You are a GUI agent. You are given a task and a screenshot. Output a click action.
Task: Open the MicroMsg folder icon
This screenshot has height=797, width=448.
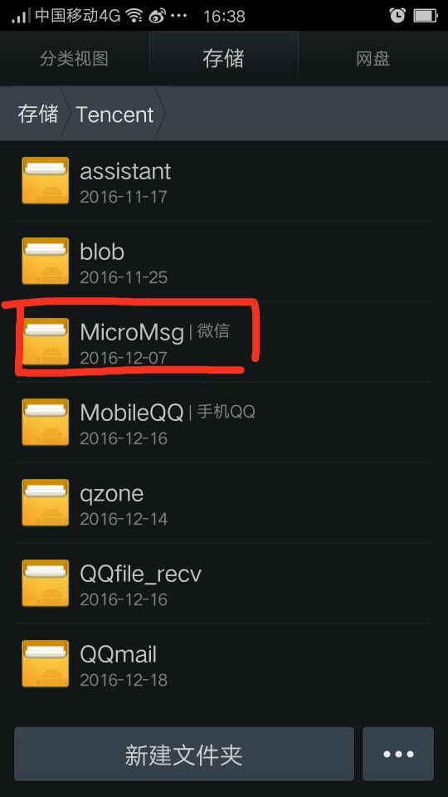pyautogui.click(x=45, y=341)
